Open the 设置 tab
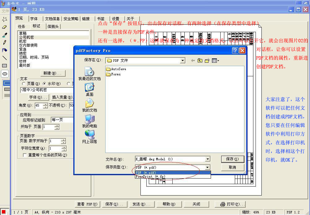 116,19
